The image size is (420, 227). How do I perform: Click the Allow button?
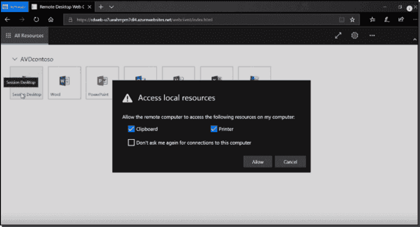258,162
